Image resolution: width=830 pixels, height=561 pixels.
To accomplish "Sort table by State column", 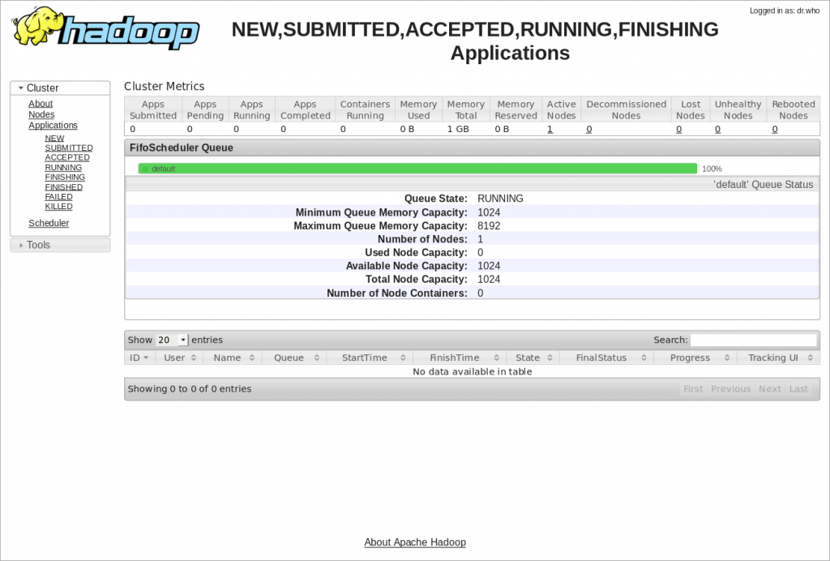I will click(x=533, y=358).
